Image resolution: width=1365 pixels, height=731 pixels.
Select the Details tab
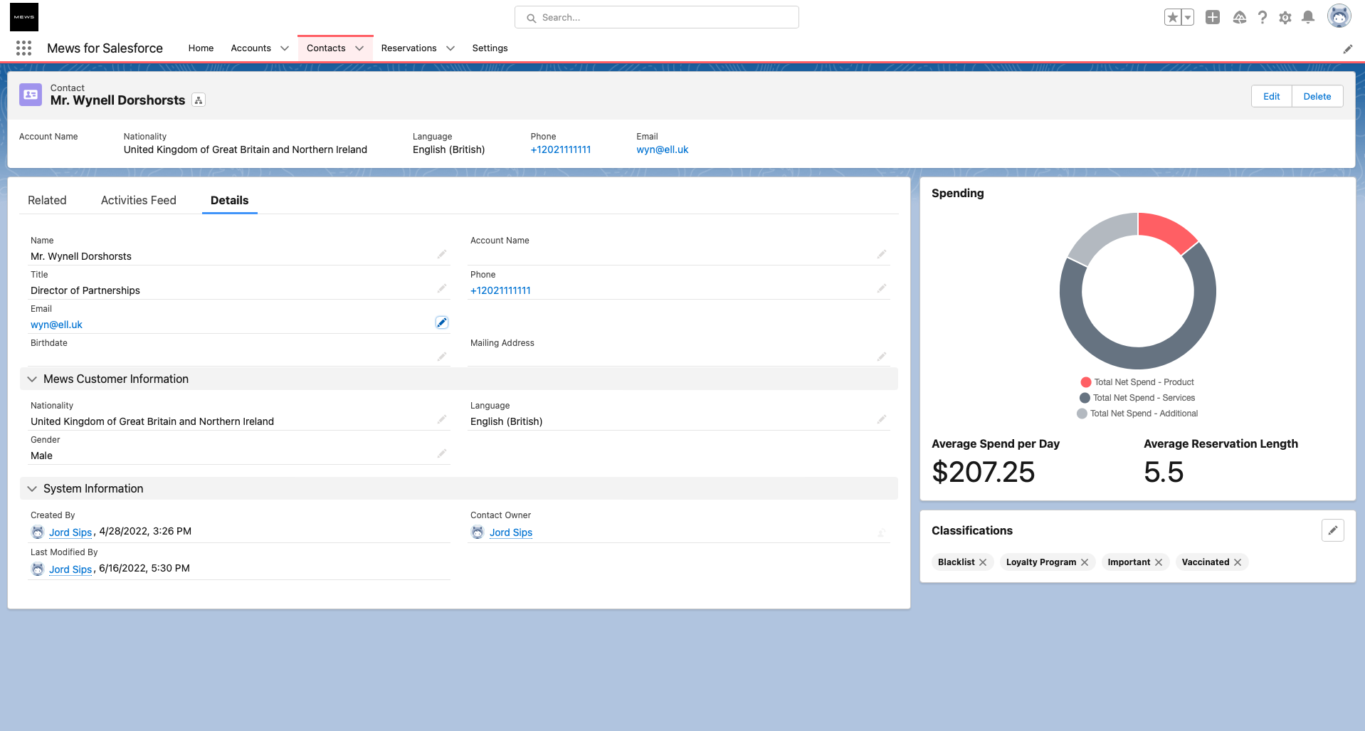[230, 201]
